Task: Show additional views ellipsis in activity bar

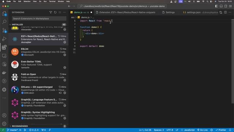Action: coord(4,98)
